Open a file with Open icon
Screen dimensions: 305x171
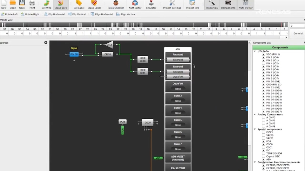(13, 5)
